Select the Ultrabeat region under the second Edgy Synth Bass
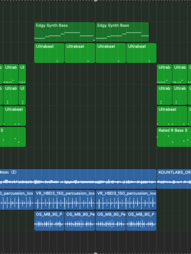The image size is (191, 254). click(110, 53)
